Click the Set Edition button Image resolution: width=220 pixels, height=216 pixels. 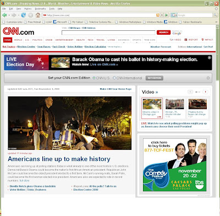click(155, 78)
